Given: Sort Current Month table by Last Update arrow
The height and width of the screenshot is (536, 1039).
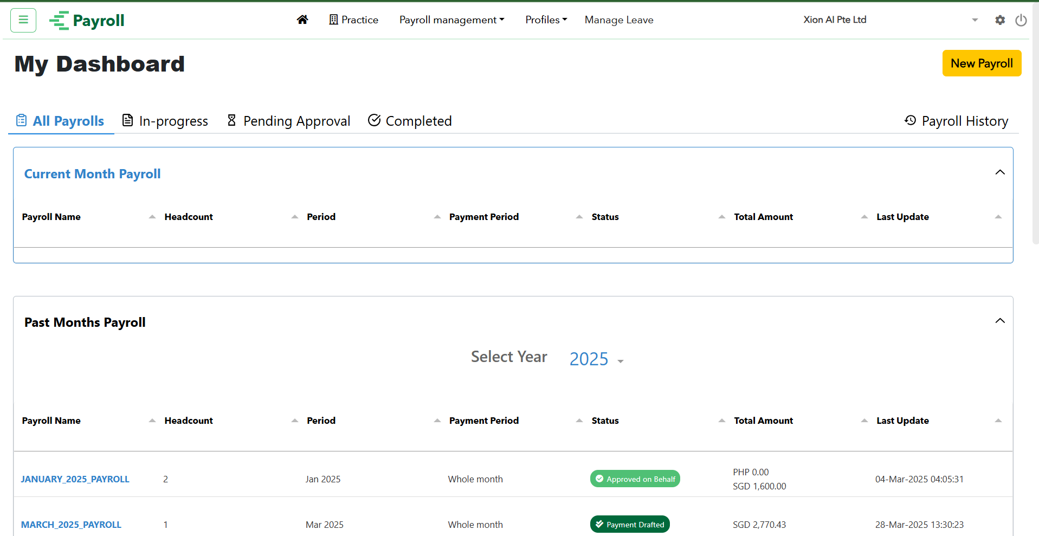Looking at the screenshot, I should click(998, 217).
